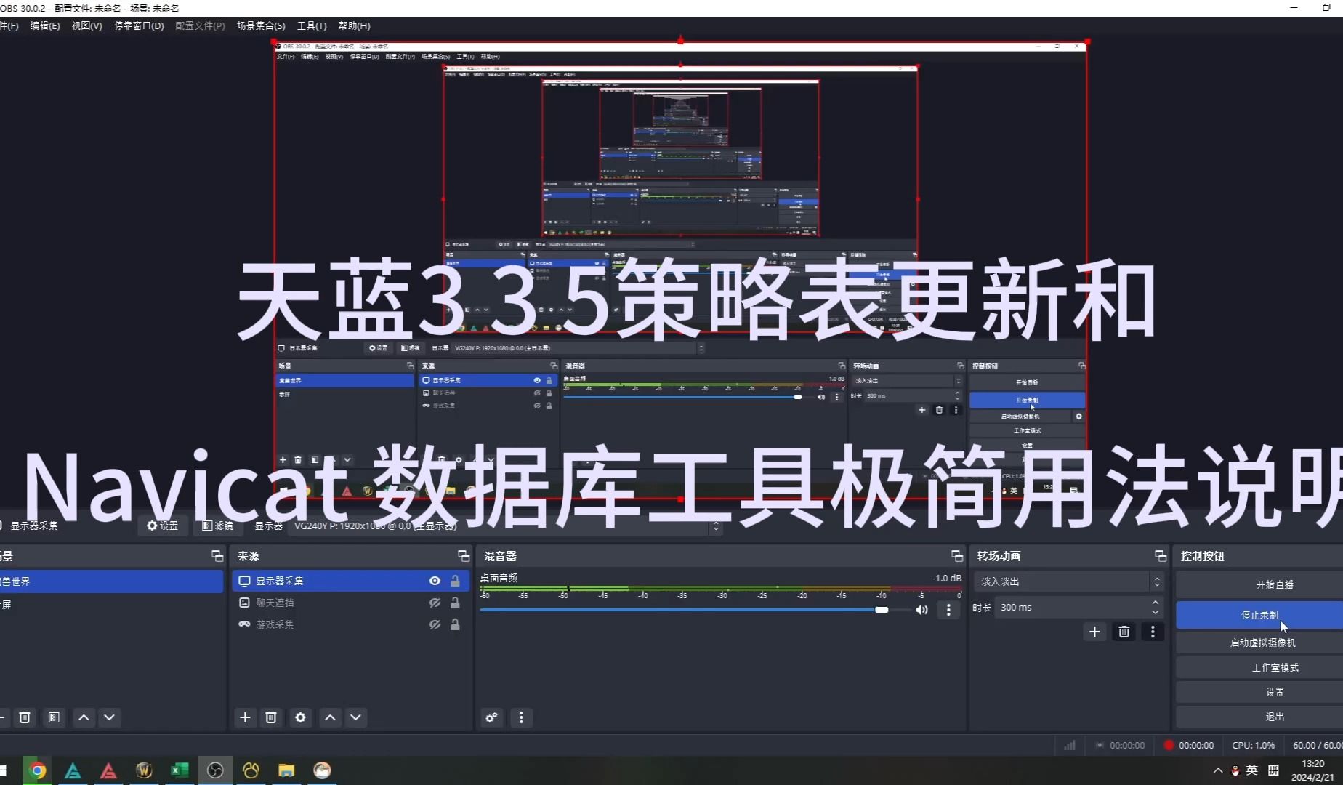Open the 显示器 VG240Y display dropdown

(x=506, y=526)
